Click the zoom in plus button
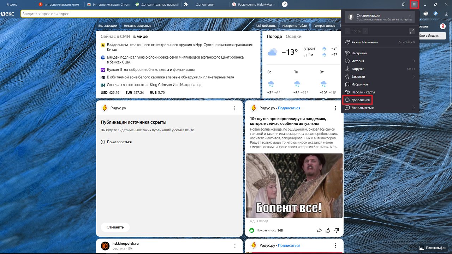Viewport: 452px width, 254px height. [365, 31]
